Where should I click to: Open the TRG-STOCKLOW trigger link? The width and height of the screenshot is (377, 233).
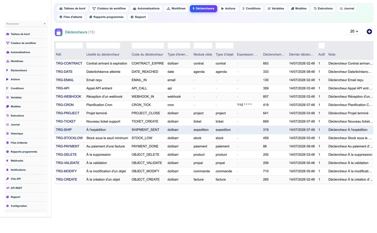[x=69, y=138]
